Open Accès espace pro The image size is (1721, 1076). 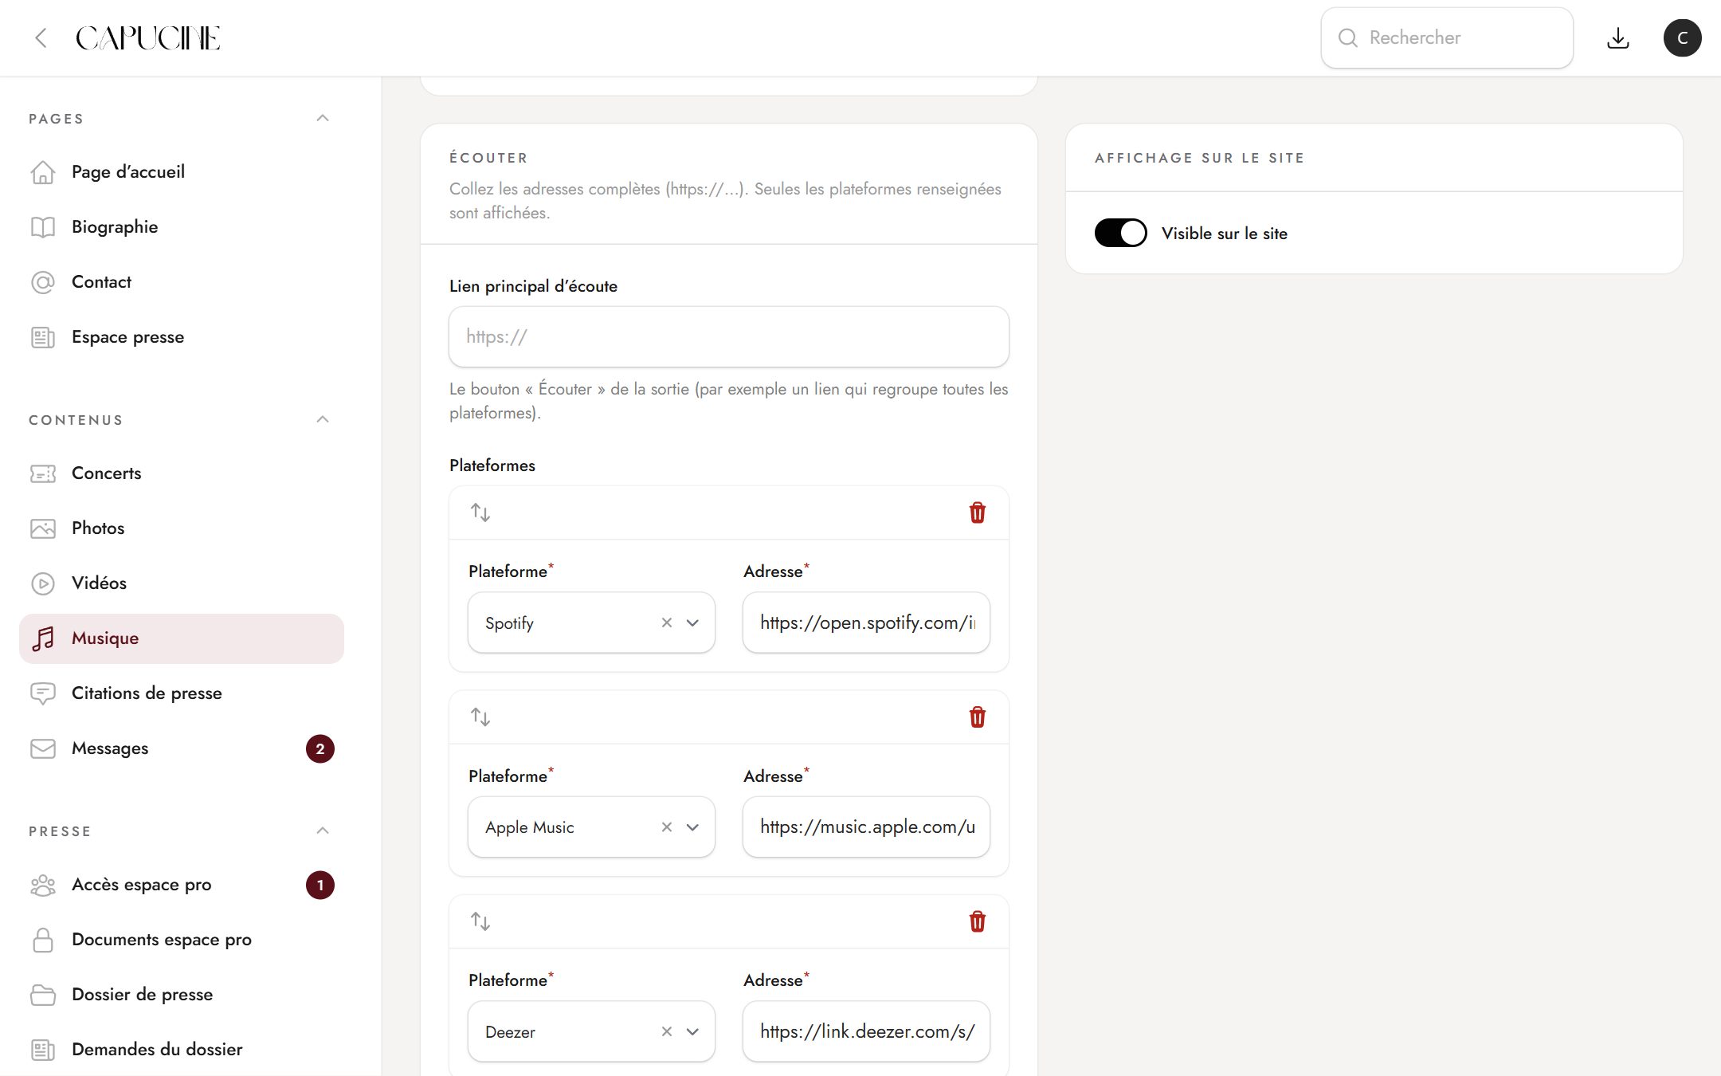click(x=182, y=885)
